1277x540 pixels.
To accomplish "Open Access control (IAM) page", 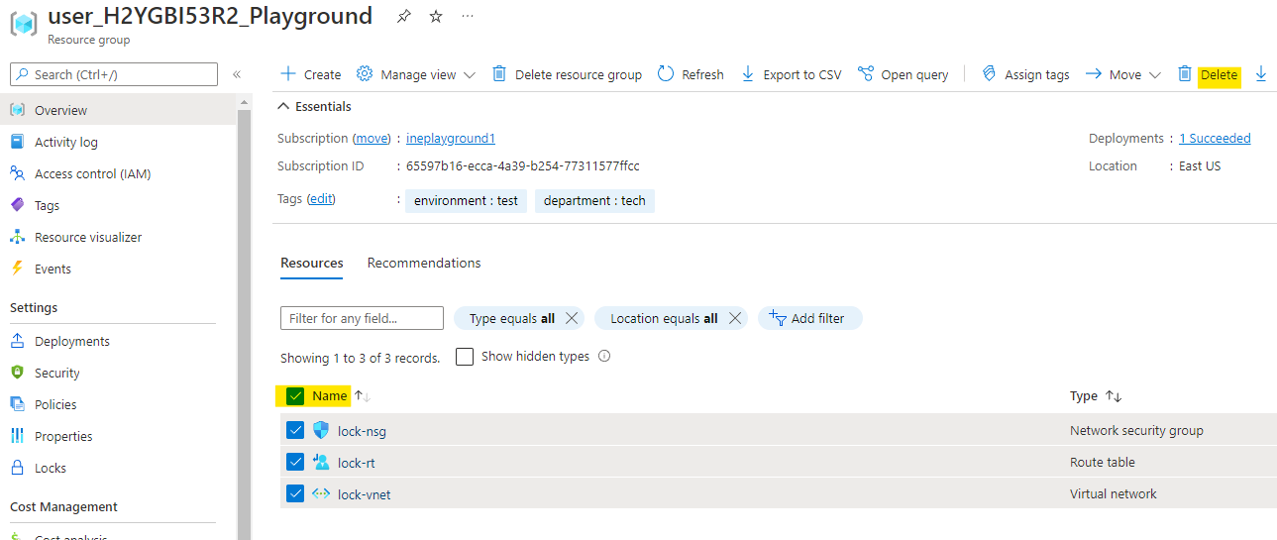I will (x=92, y=173).
